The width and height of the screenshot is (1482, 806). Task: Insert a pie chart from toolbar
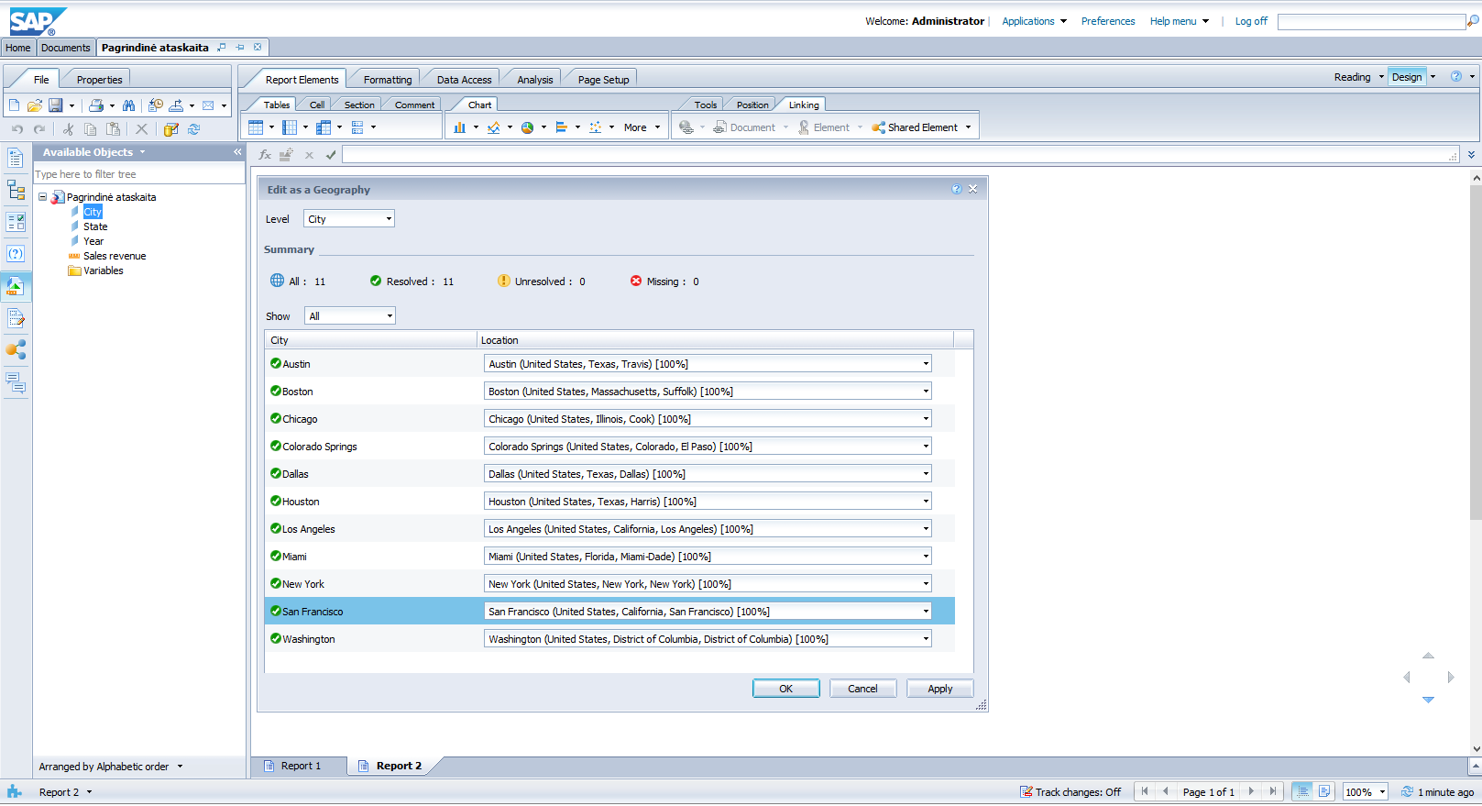click(528, 127)
